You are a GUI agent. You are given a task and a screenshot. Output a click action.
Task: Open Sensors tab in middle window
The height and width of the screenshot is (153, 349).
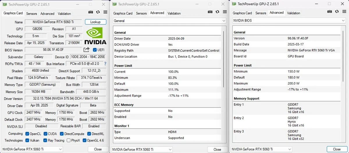(x=141, y=13)
